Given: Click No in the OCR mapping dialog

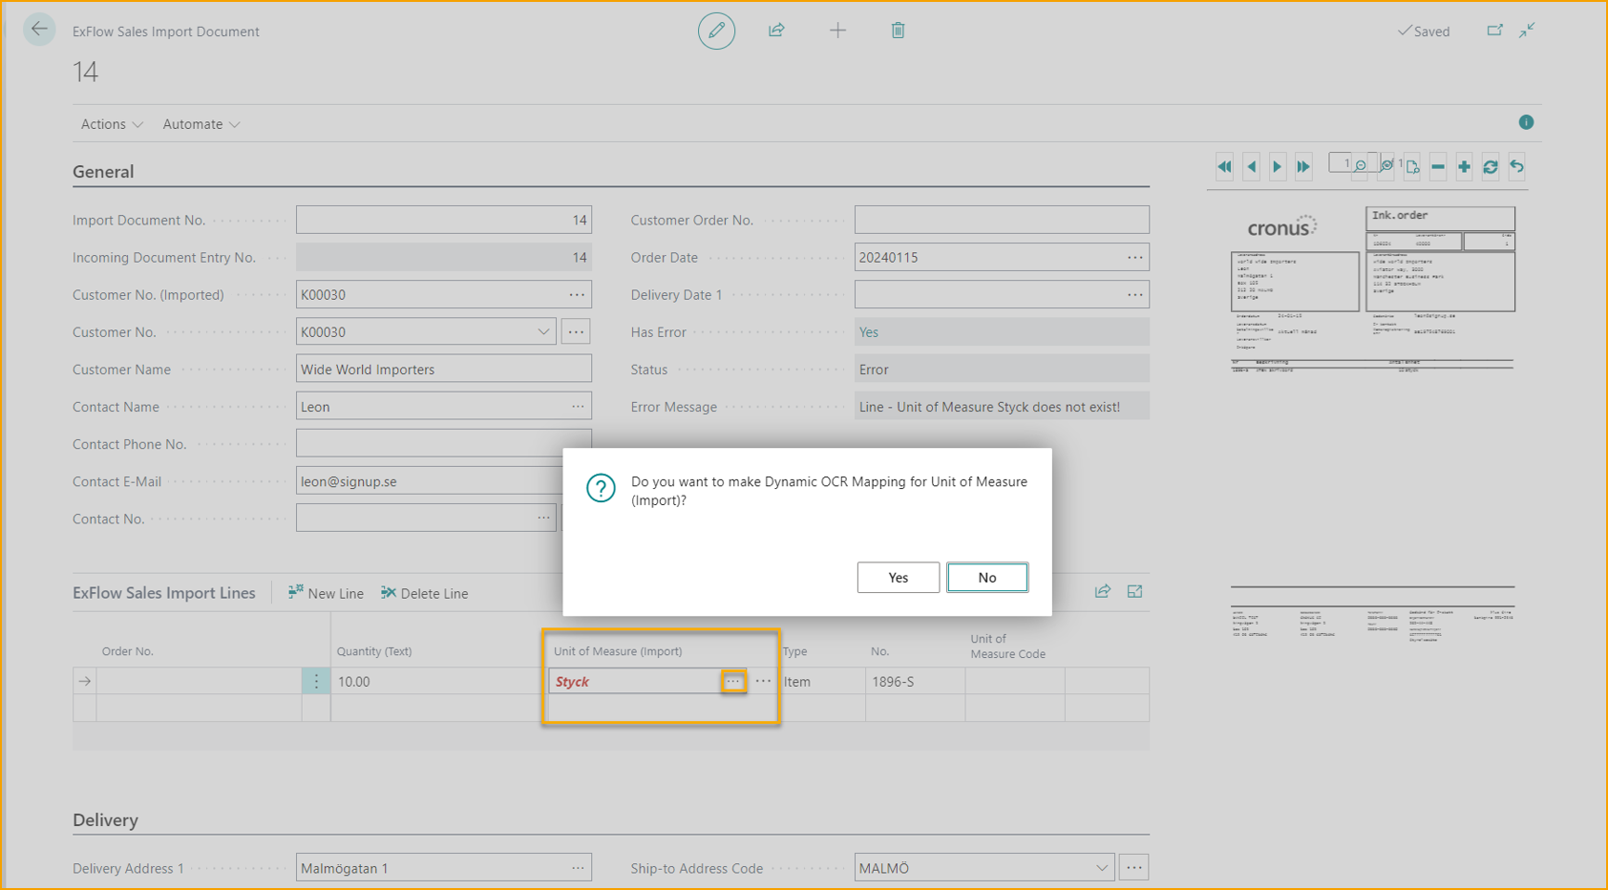Looking at the screenshot, I should (x=986, y=578).
